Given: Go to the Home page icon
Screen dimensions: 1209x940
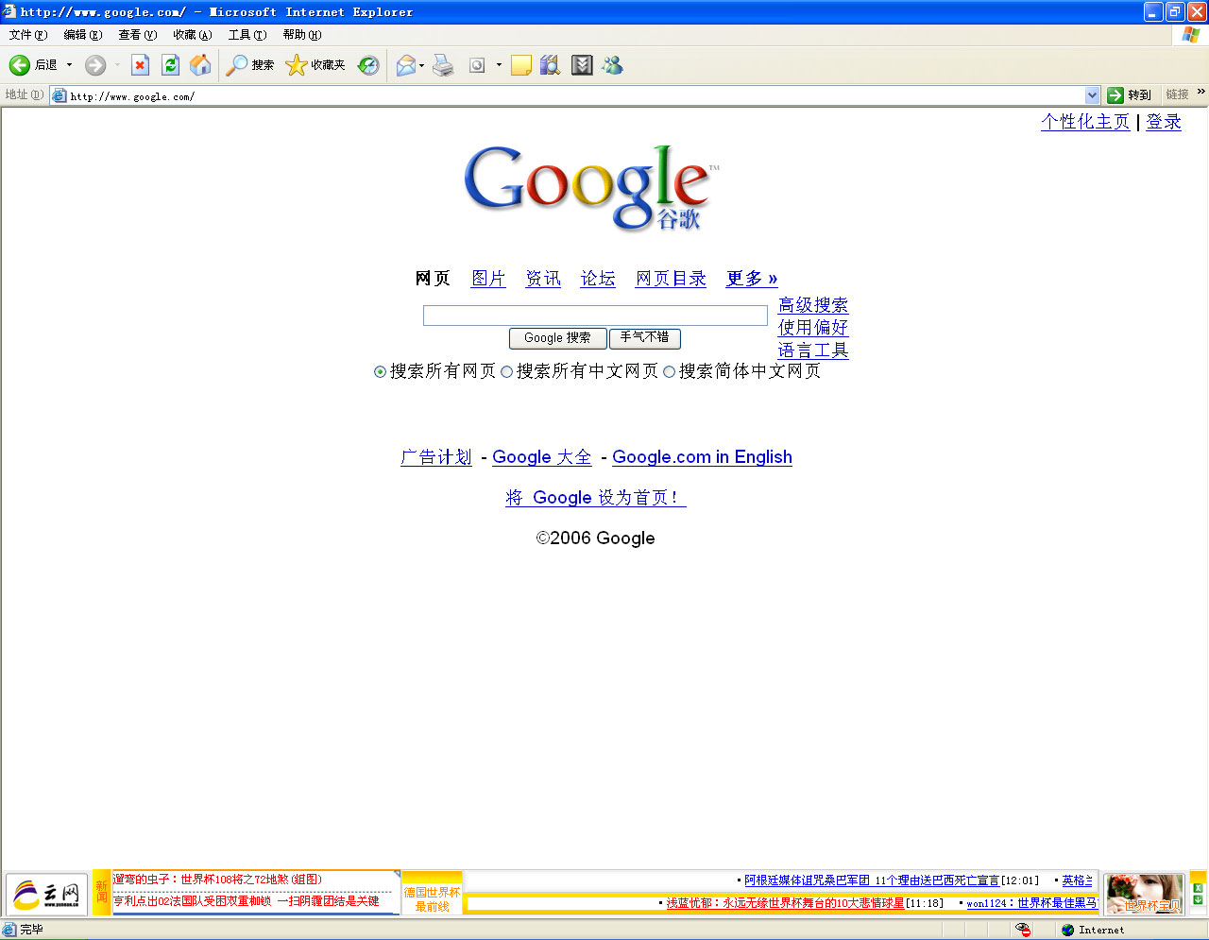Looking at the screenshot, I should (200, 65).
